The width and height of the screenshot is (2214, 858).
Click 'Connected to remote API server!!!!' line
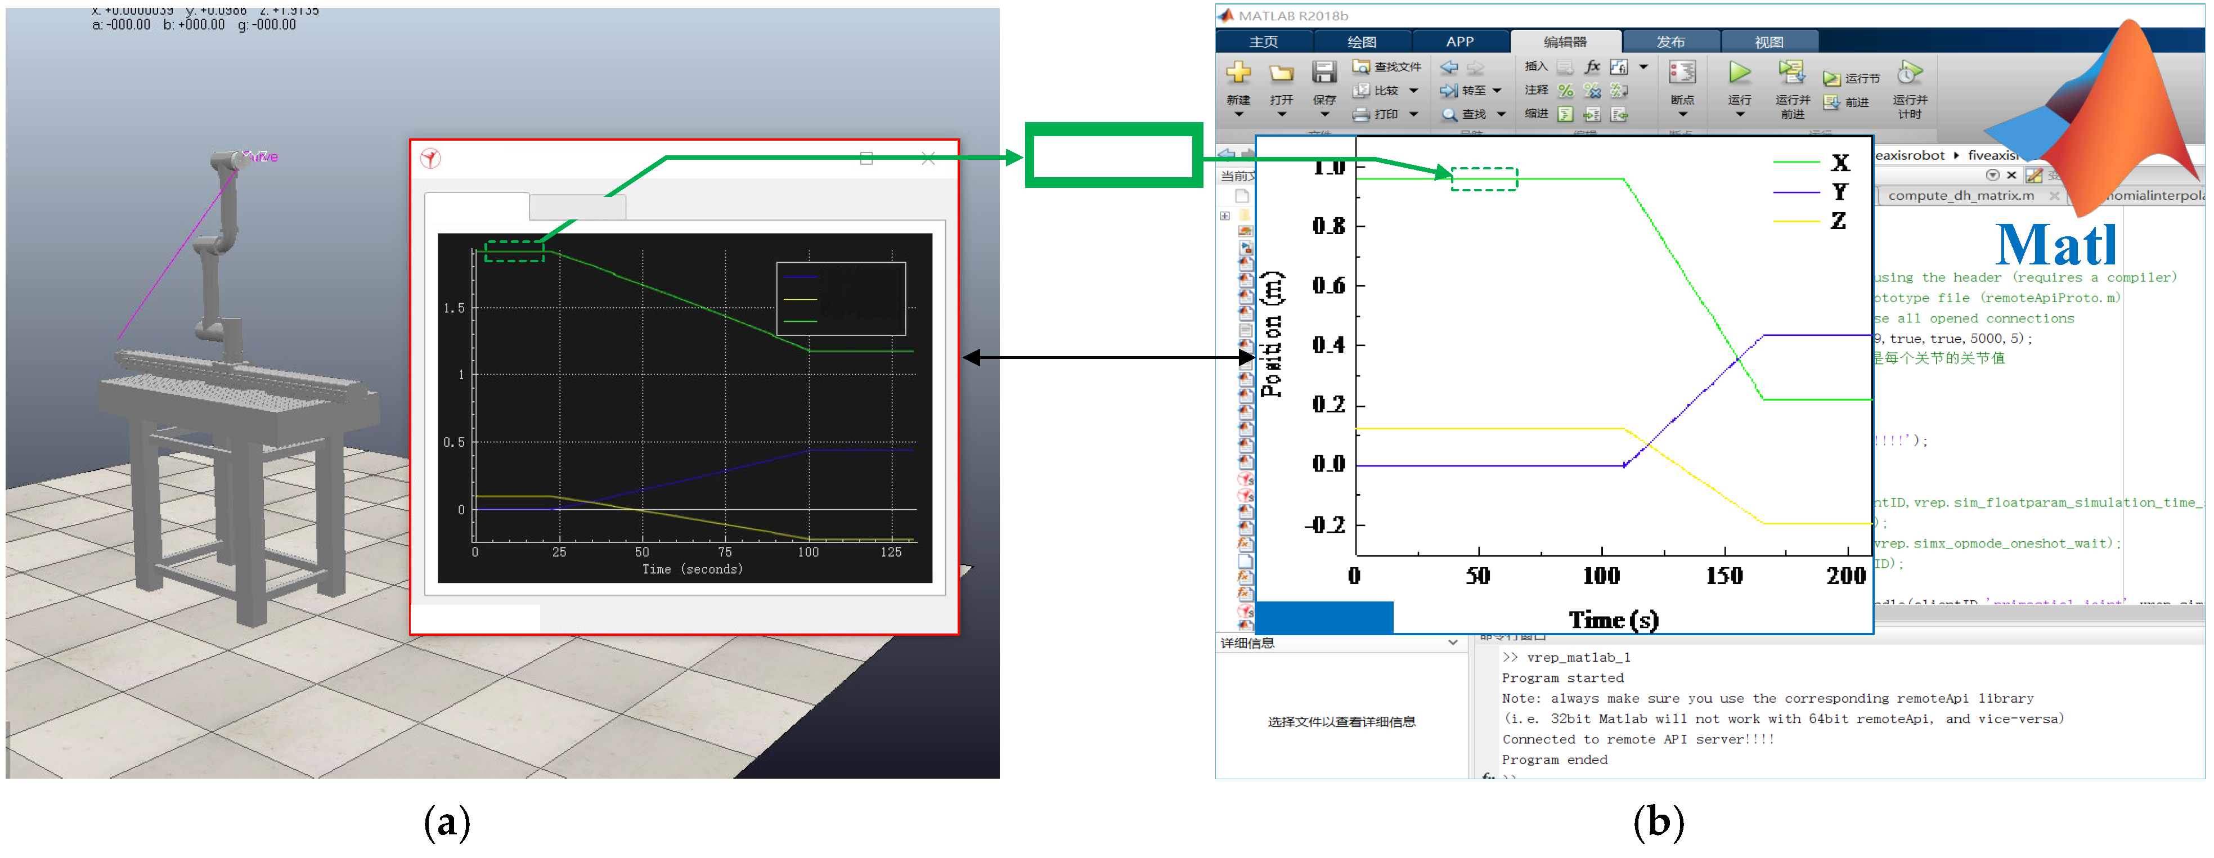click(x=1638, y=739)
